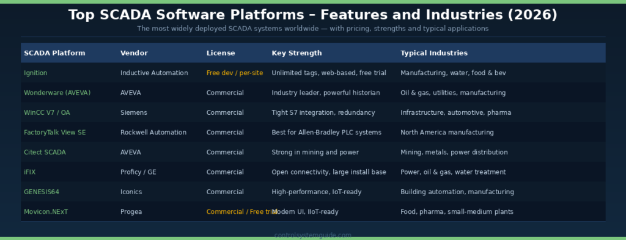
Task: Click the 'Vendor' column header
Action: 134,53
